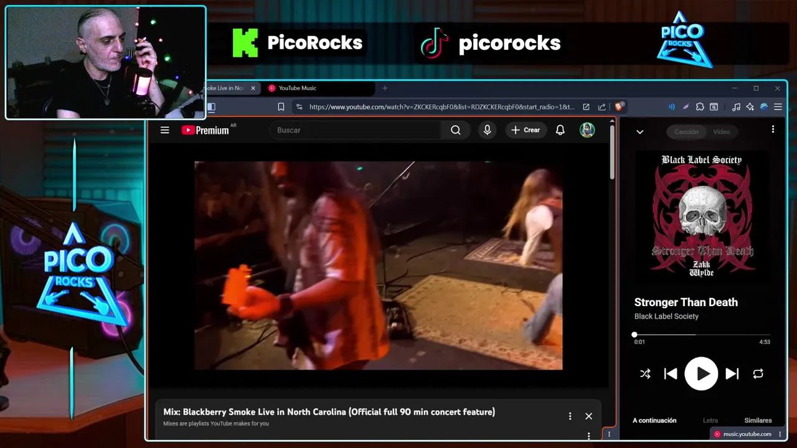Click the Black Label Society artist link
Viewport: 797px width, 448px height.
[666, 316]
